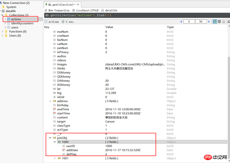This screenshot has height=163, width=230.
Task: Go to next page of results
Action: click(208, 22)
